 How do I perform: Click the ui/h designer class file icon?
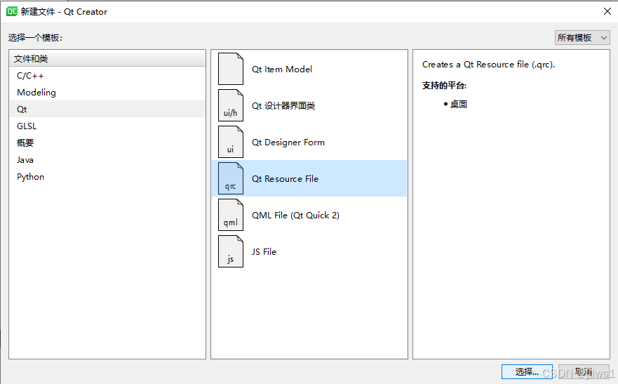231,105
